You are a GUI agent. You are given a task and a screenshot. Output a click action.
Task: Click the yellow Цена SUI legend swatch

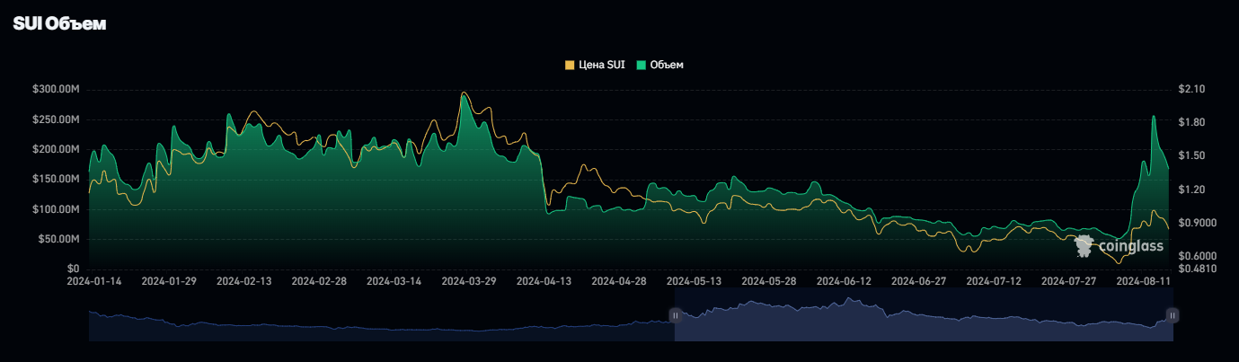pos(570,66)
